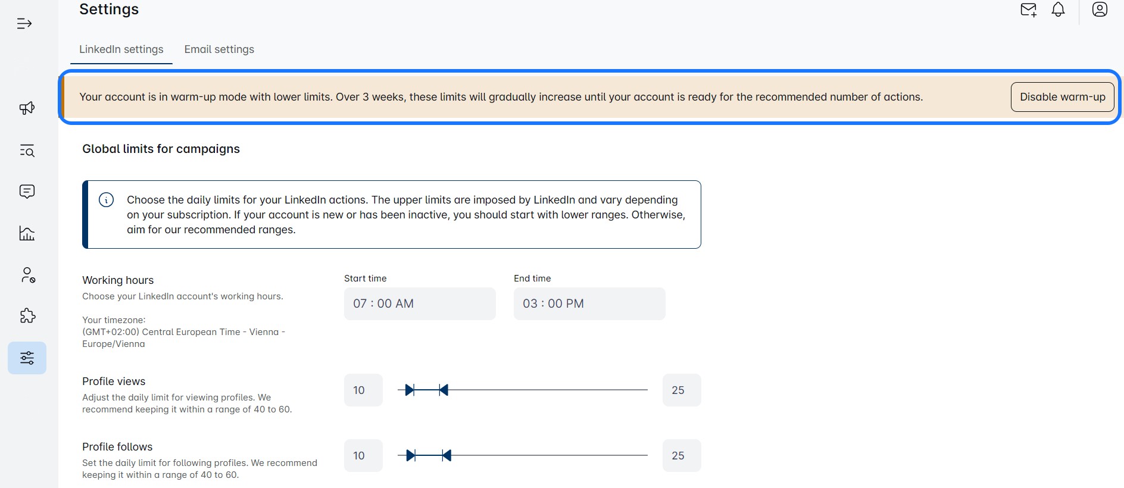Screen dimensions: 1124x488
Task: Open the Start time picker
Action: (420, 304)
